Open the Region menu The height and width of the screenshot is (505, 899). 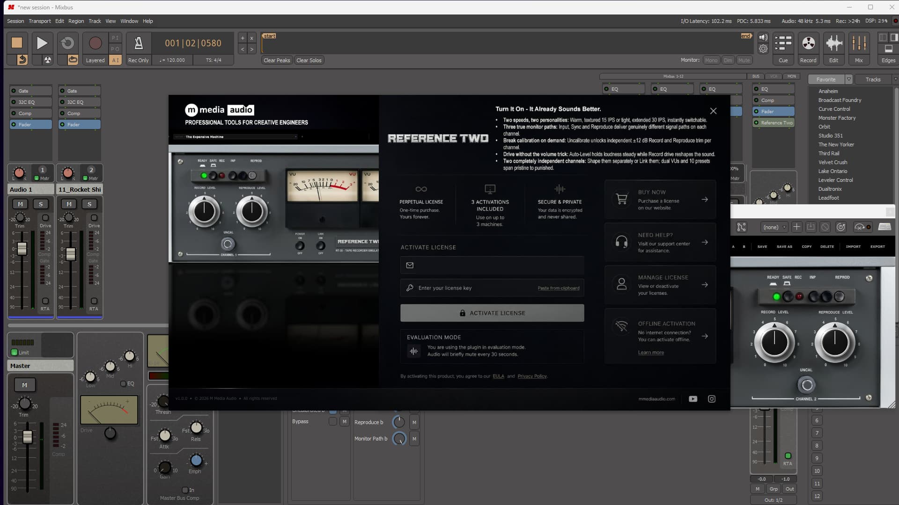click(76, 21)
